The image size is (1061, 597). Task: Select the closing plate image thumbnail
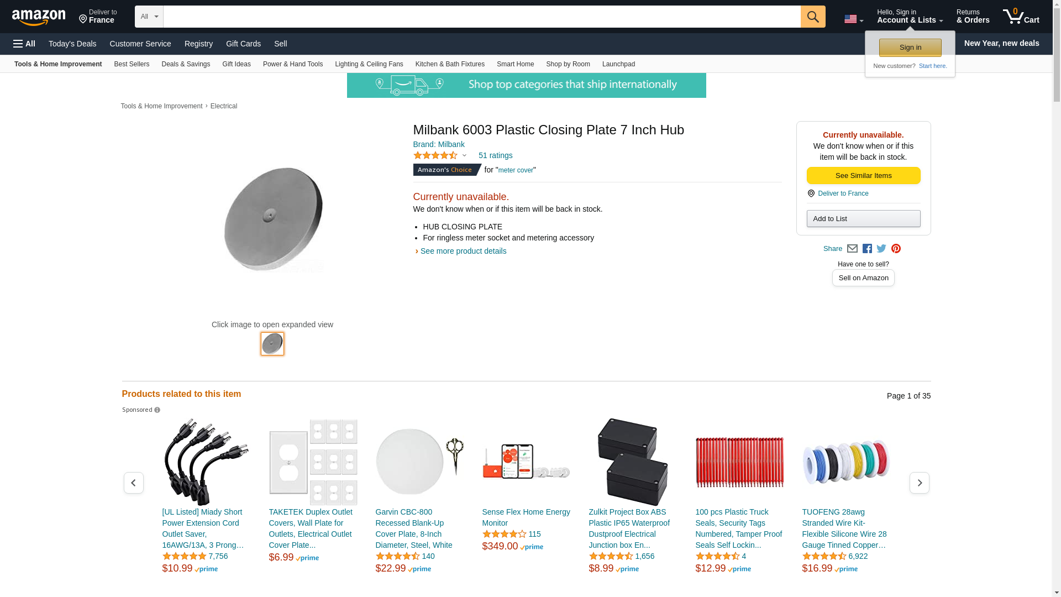click(x=272, y=344)
